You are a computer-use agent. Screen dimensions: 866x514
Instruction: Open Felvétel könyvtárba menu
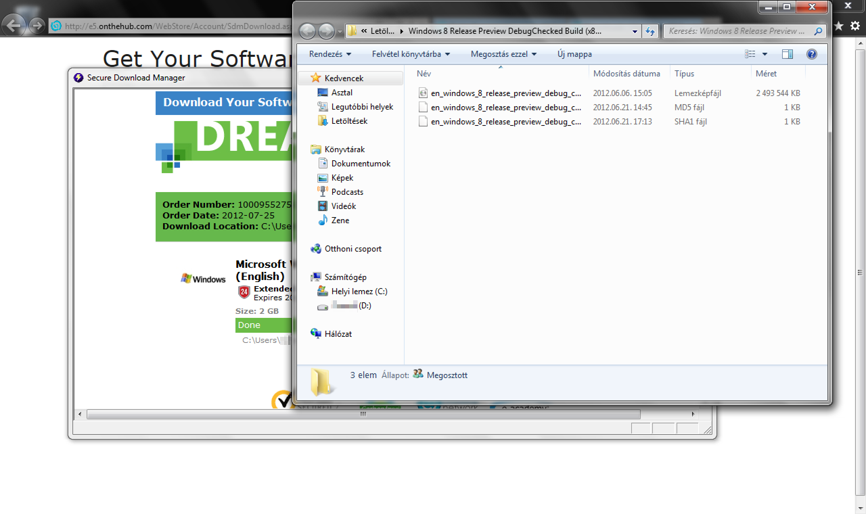pyautogui.click(x=411, y=54)
